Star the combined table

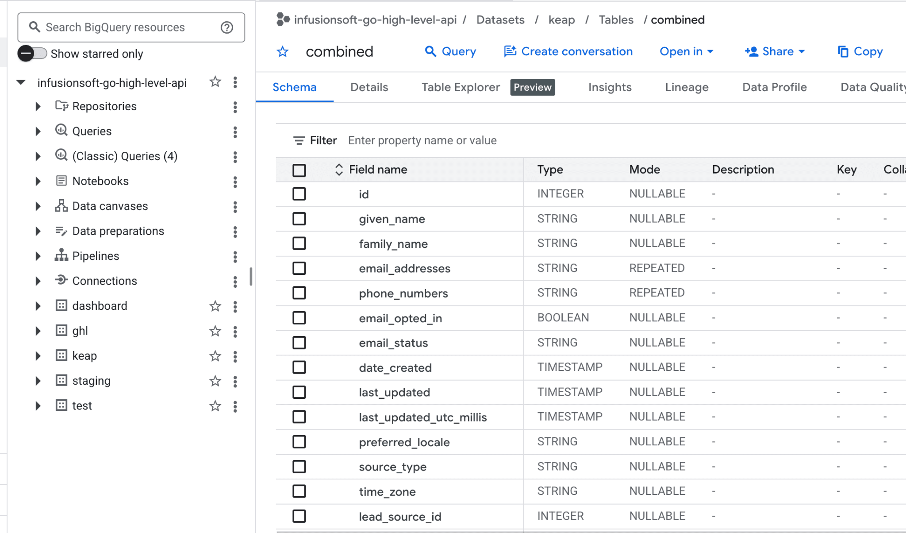click(283, 52)
